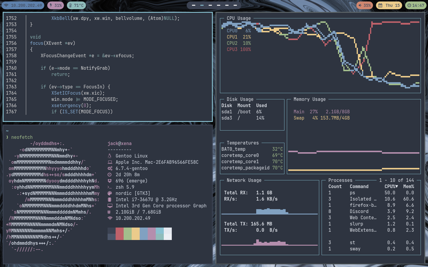Click the CPU1 21% legend entry
This screenshot has width=428, height=267.
[x=239, y=37]
